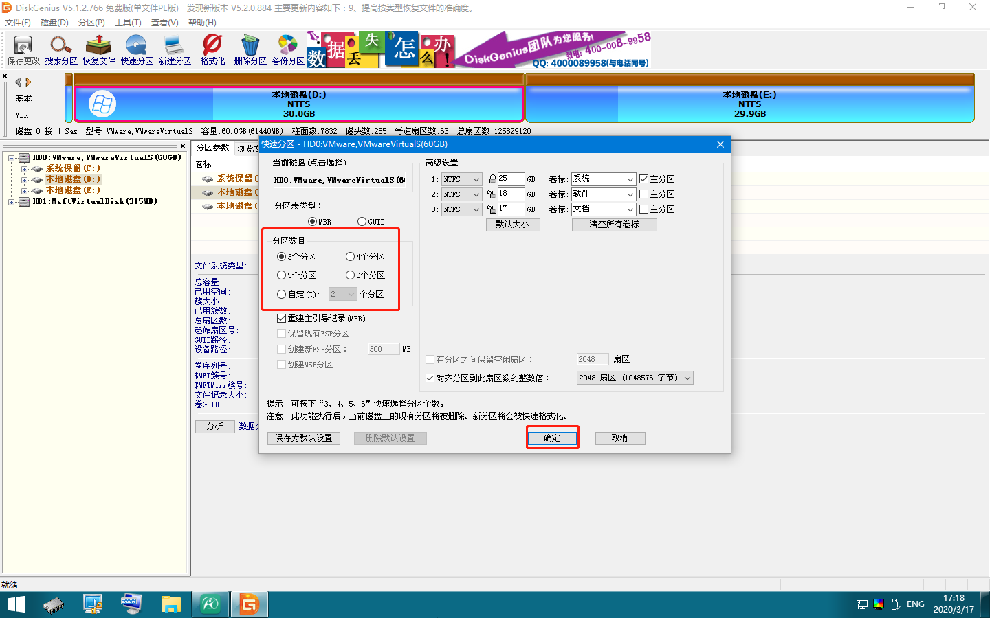Choose the 4个分区 option

coord(350,256)
